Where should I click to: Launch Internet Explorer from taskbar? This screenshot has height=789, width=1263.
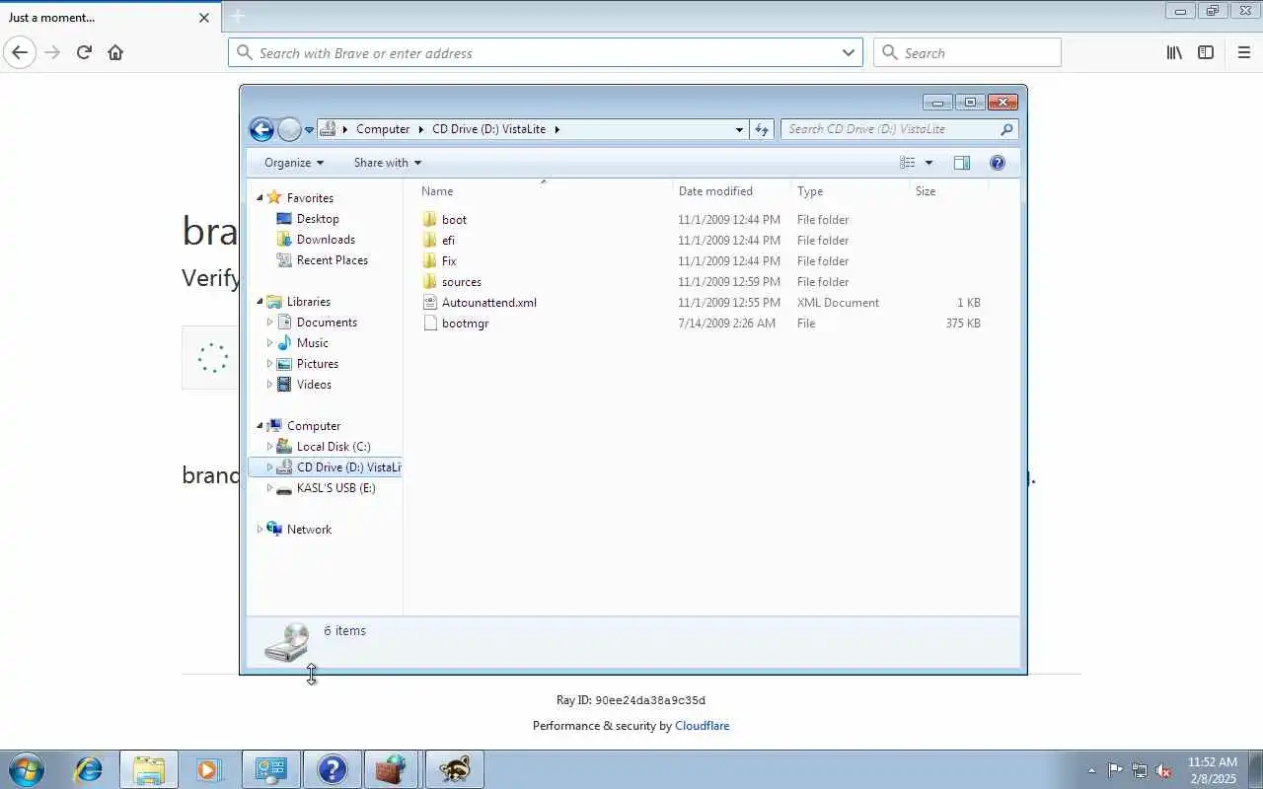click(89, 769)
